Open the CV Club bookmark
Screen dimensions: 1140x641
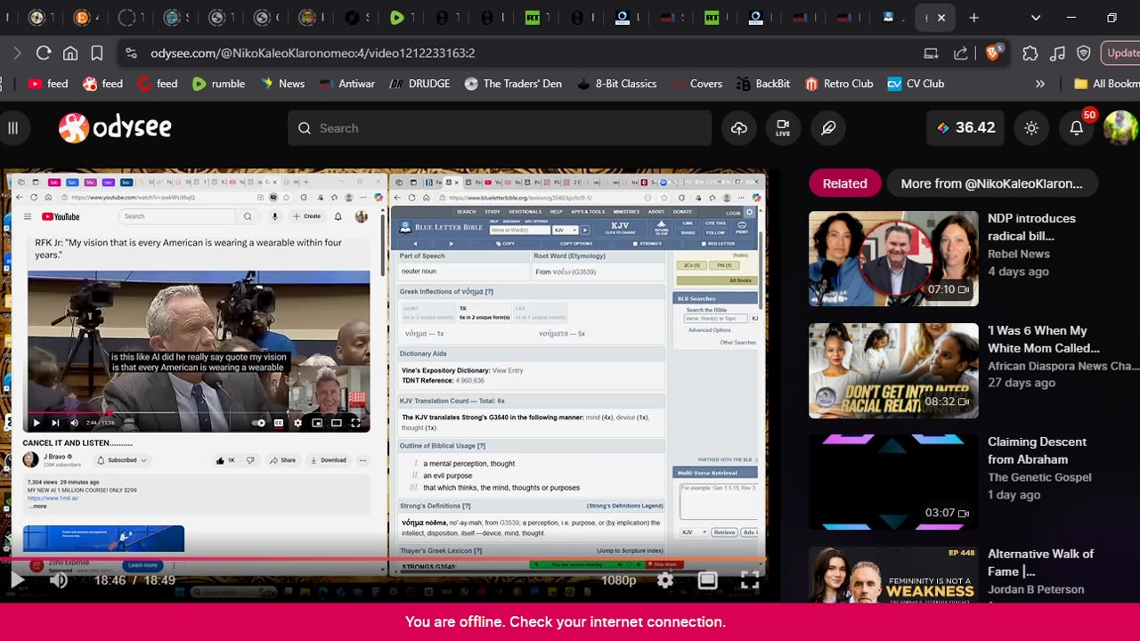click(916, 84)
